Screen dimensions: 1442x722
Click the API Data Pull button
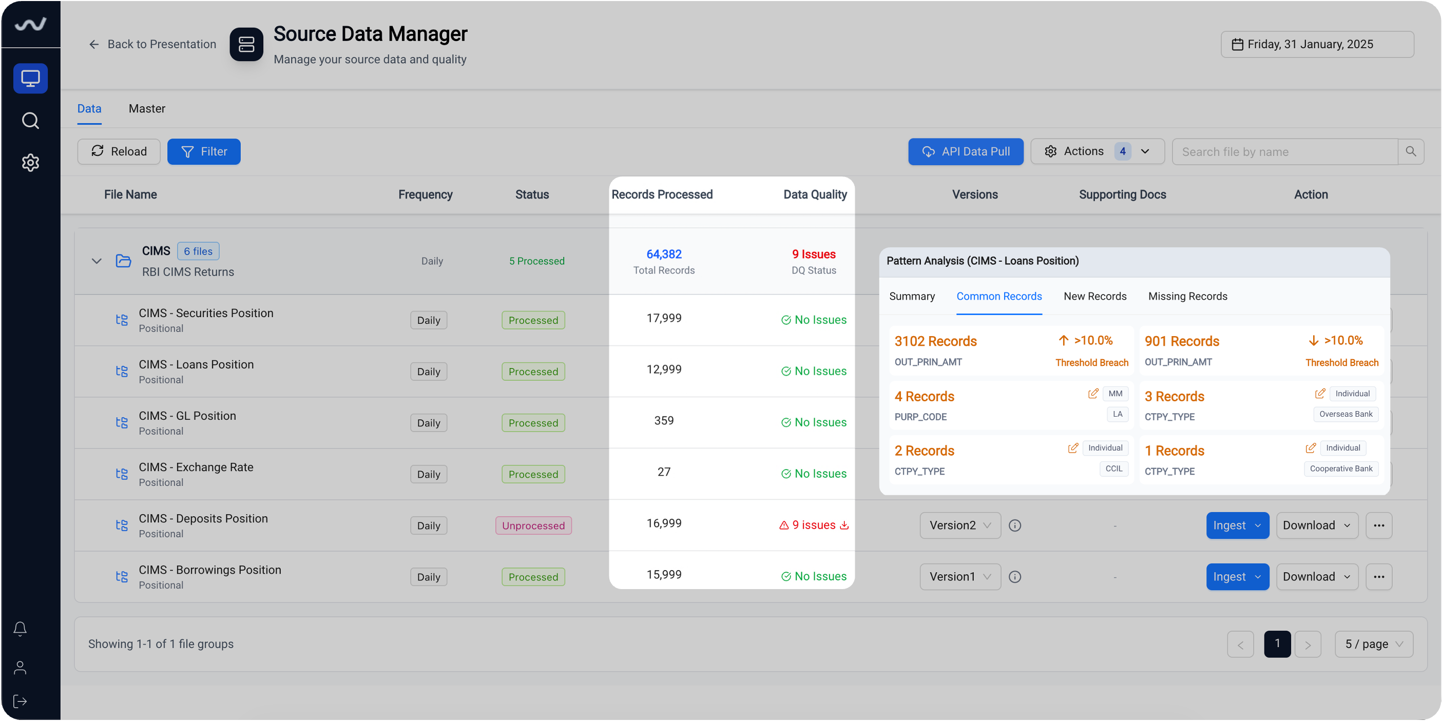[966, 152]
